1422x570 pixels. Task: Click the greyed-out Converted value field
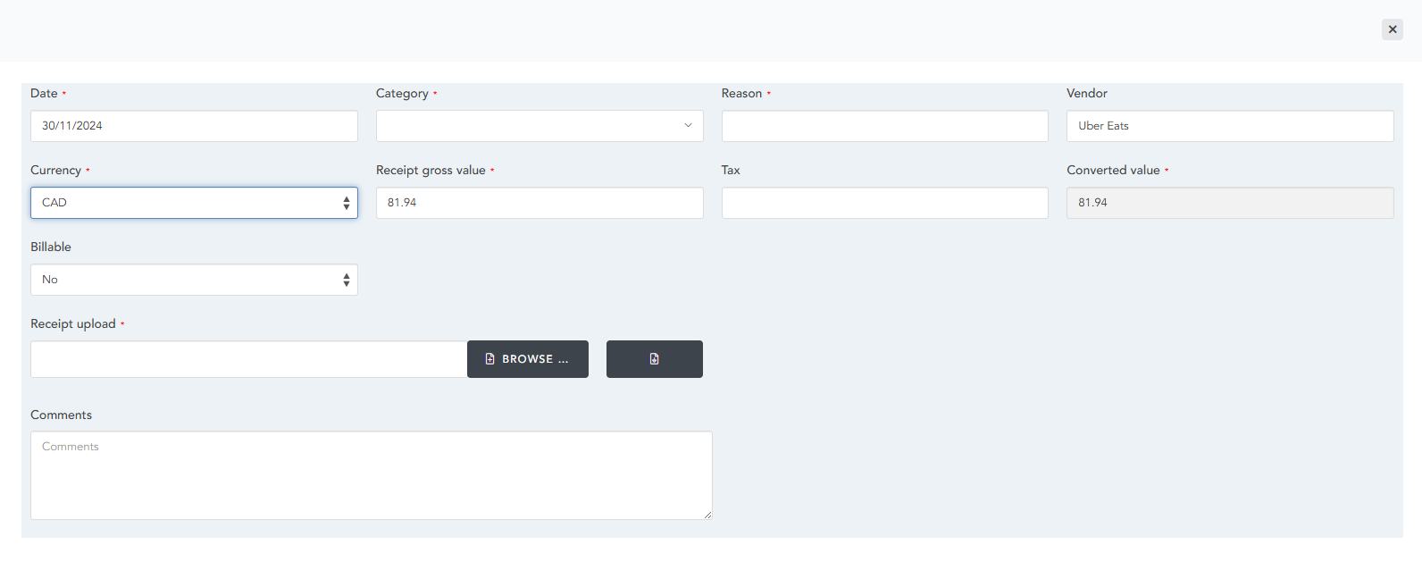(1229, 203)
